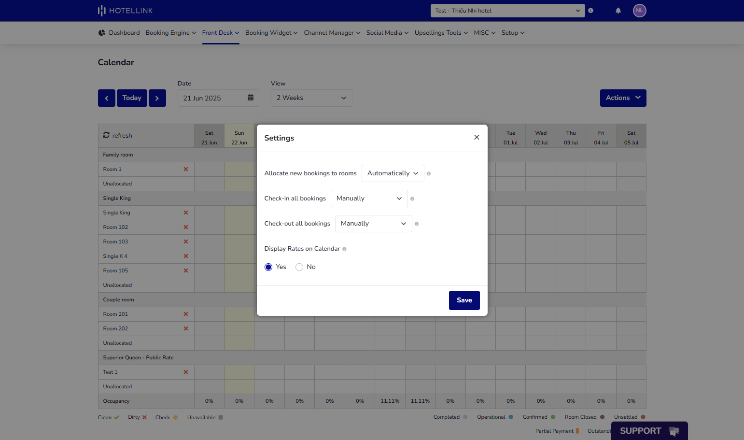Click dirty status X for Room 1

pos(186,169)
